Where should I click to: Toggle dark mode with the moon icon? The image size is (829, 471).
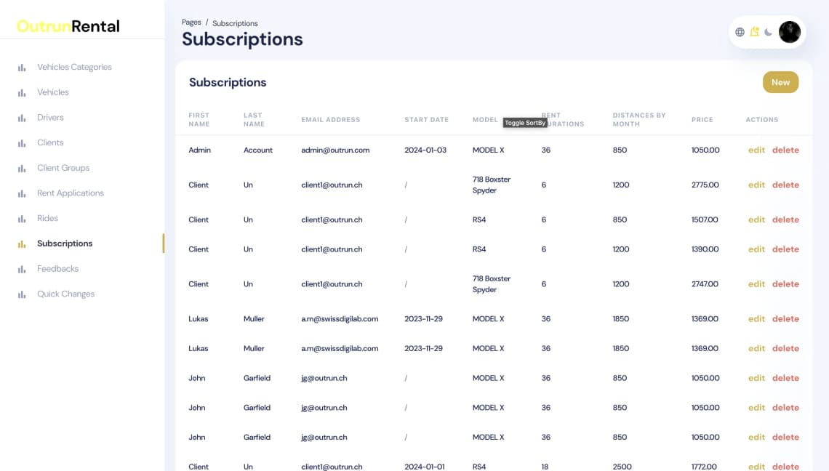pyautogui.click(x=768, y=32)
